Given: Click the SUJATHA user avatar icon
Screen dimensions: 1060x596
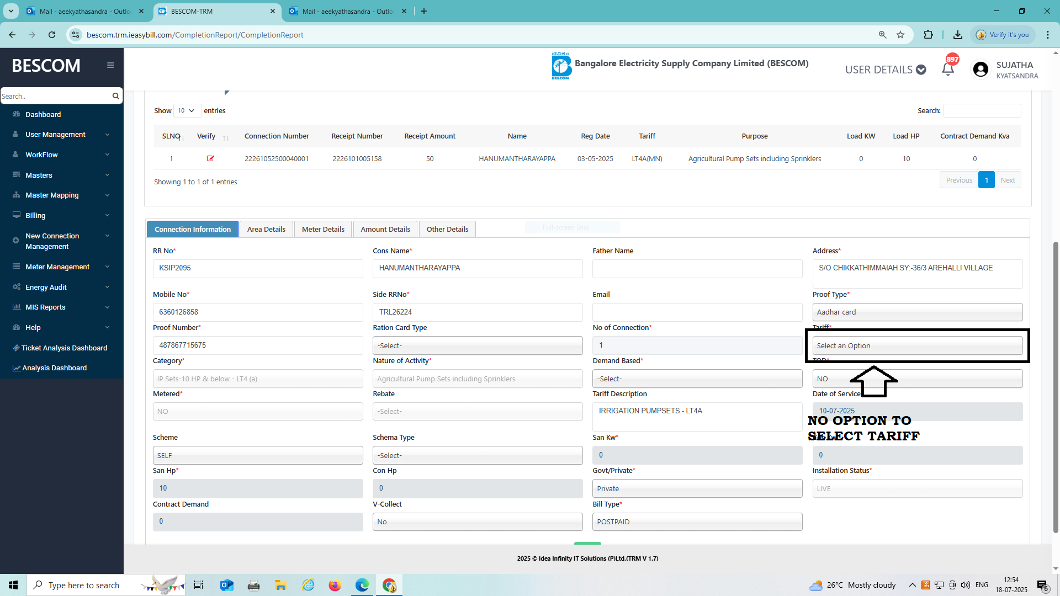Looking at the screenshot, I should coord(981,69).
